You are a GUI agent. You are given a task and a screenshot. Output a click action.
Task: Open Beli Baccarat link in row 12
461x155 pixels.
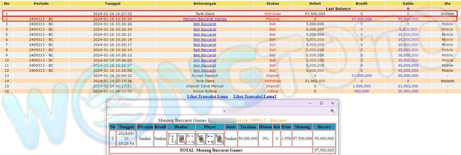click(x=205, y=71)
